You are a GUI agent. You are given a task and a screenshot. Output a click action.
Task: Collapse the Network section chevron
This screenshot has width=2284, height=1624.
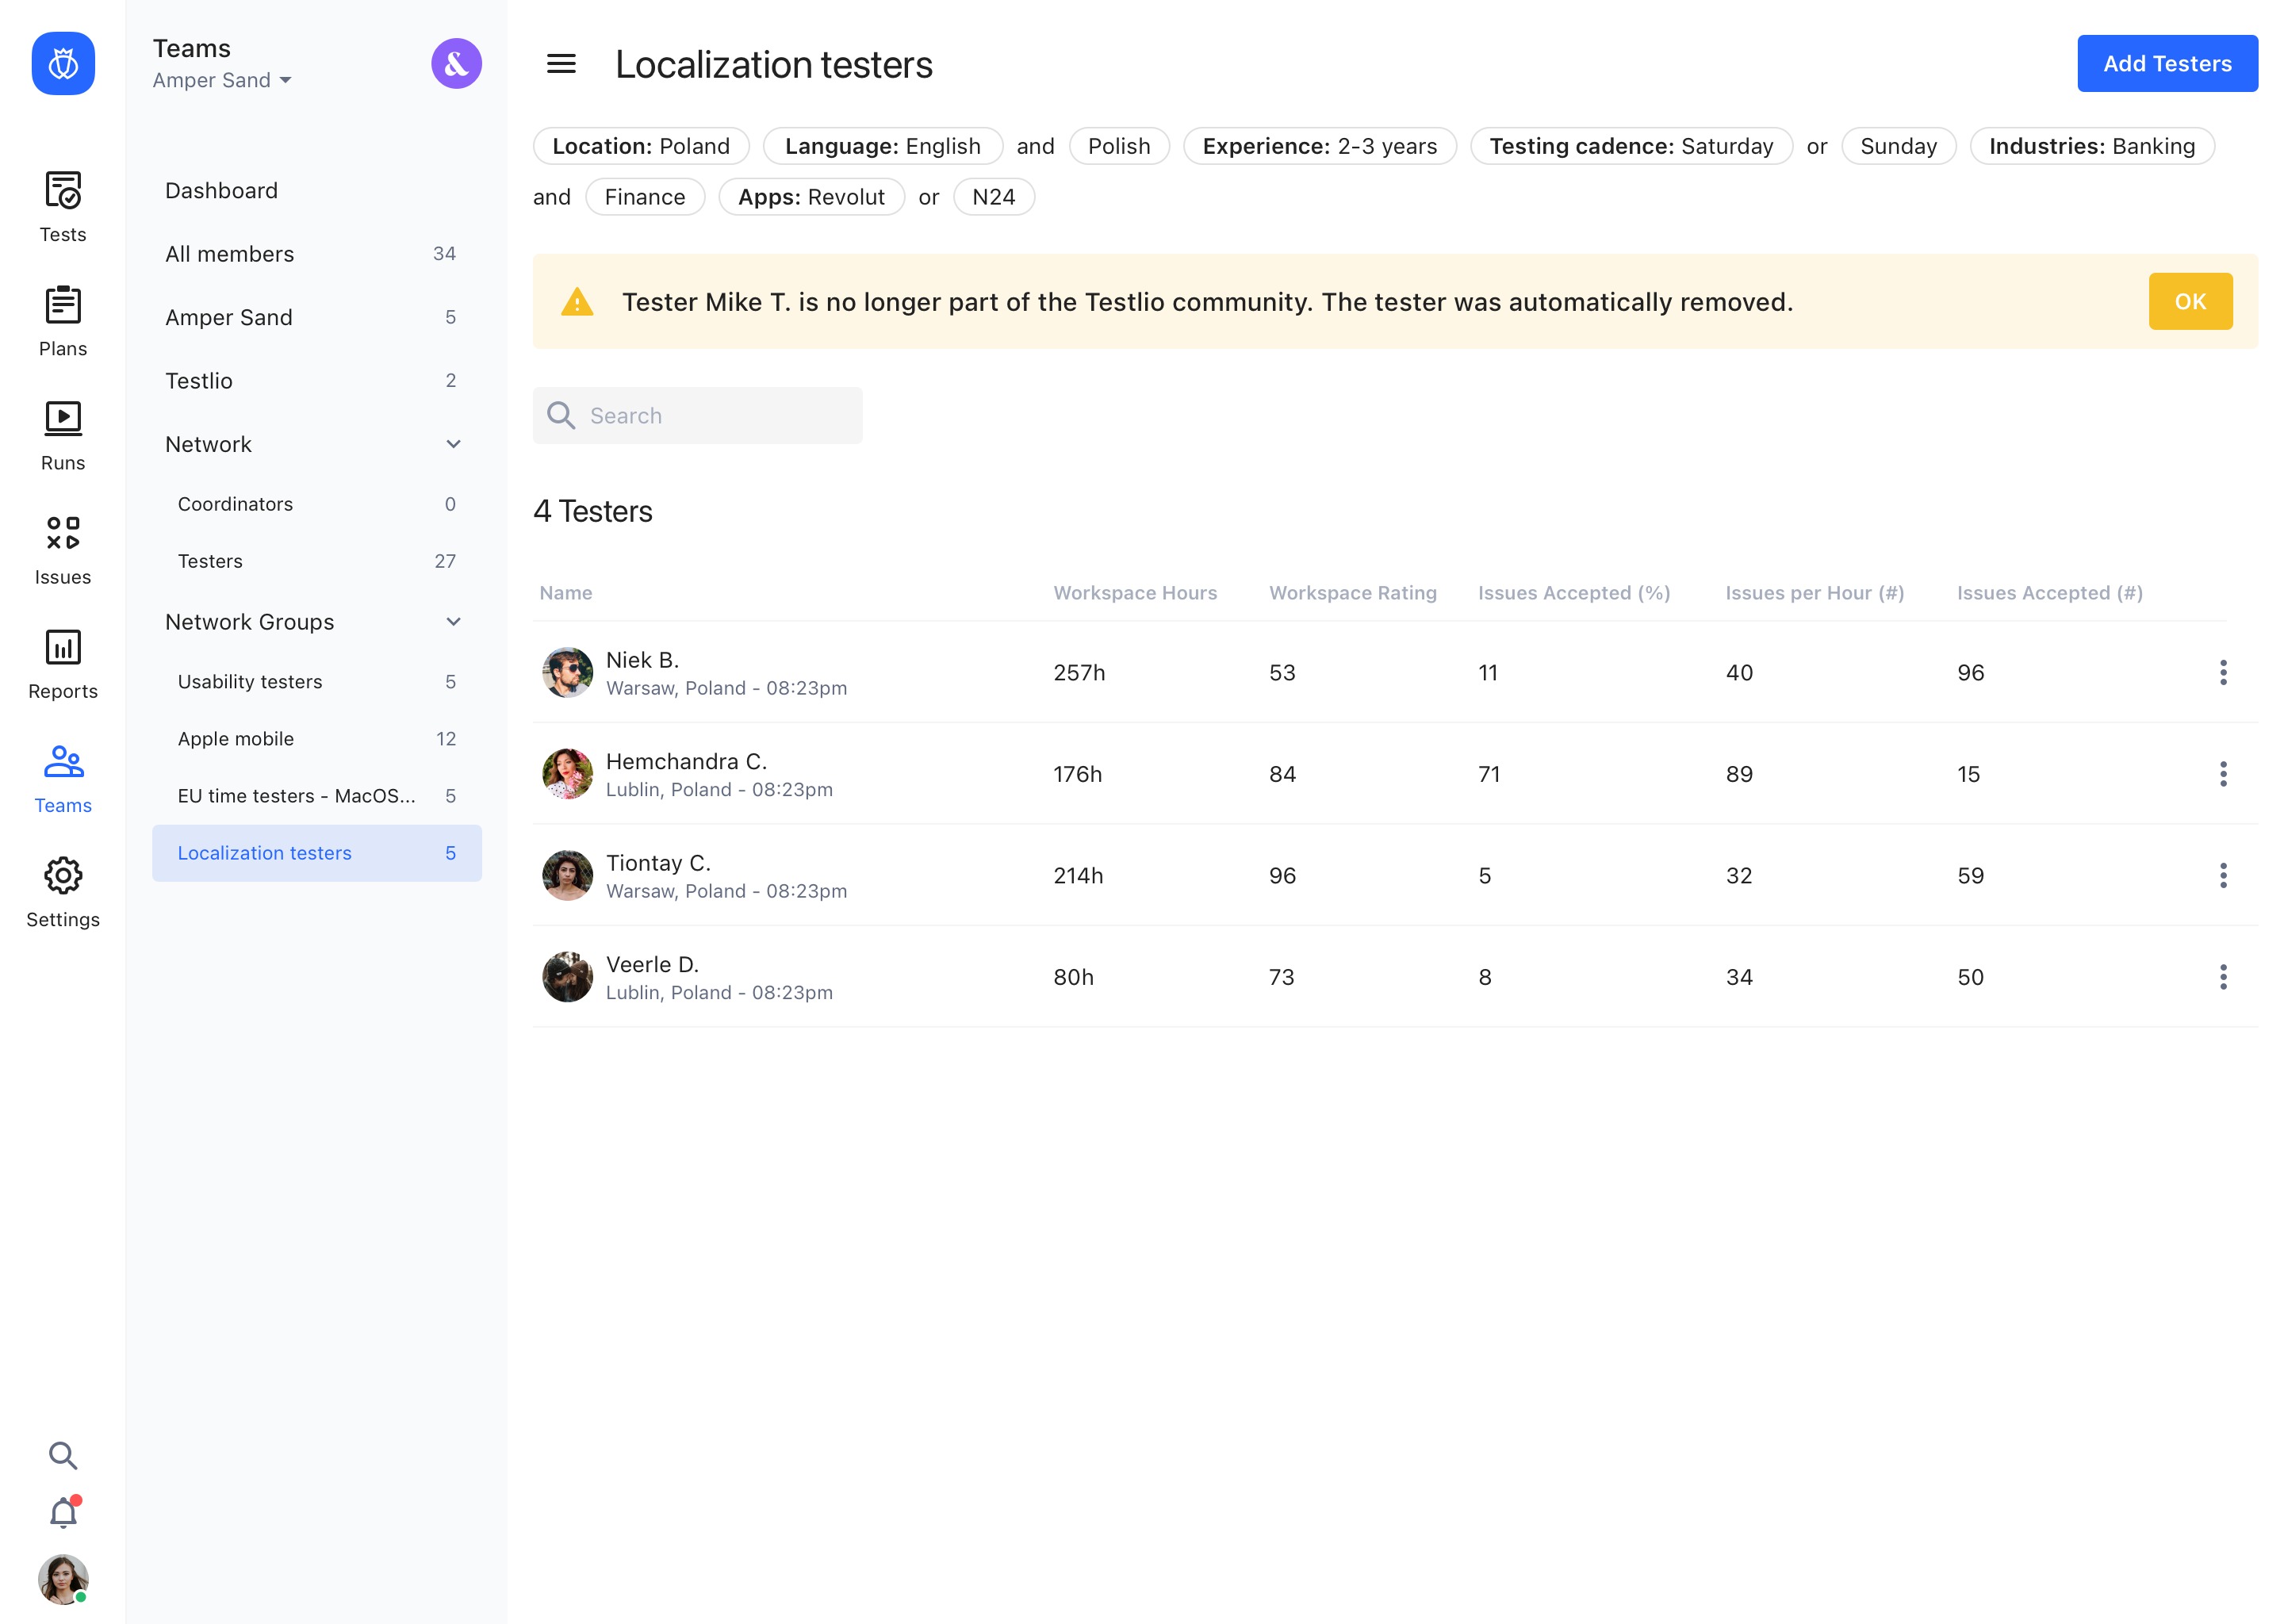tap(453, 444)
